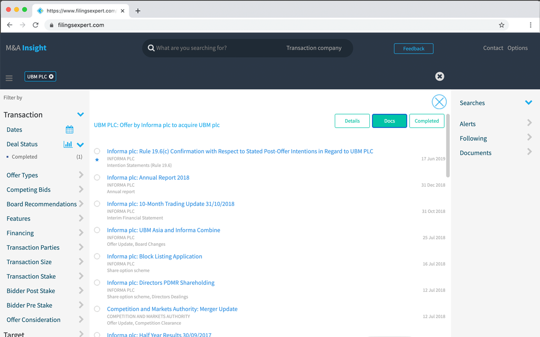Click the document list scrollbar
Image resolution: width=540 pixels, height=337 pixels.
(448, 146)
